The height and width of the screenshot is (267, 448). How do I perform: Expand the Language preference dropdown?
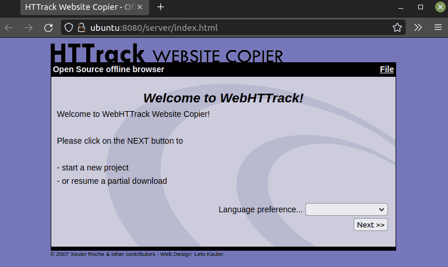(346, 209)
